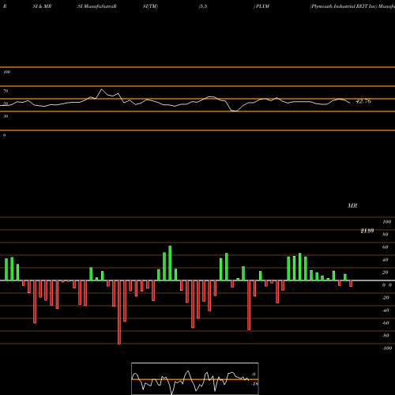
Task: Click the RSI line peak near 70
Action: (x=102, y=89)
